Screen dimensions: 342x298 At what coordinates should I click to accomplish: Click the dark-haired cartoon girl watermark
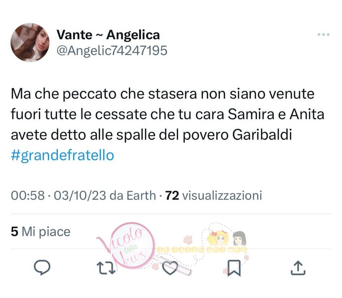tap(239, 239)
